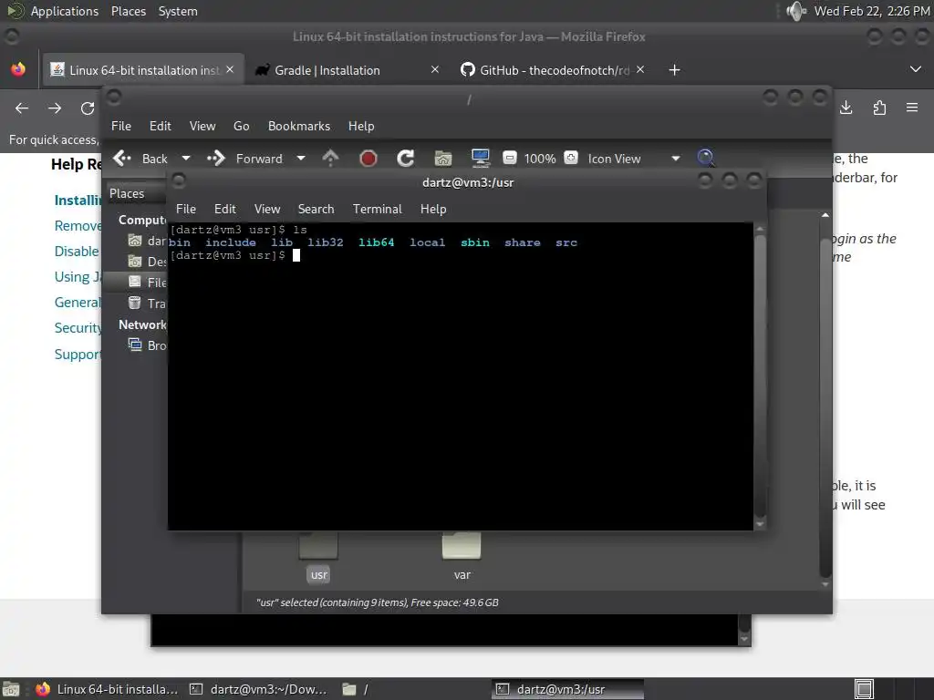The width and height of the screenshot is (934, 700).
Task: Select the usr folder icon
Action: (318, 547)
